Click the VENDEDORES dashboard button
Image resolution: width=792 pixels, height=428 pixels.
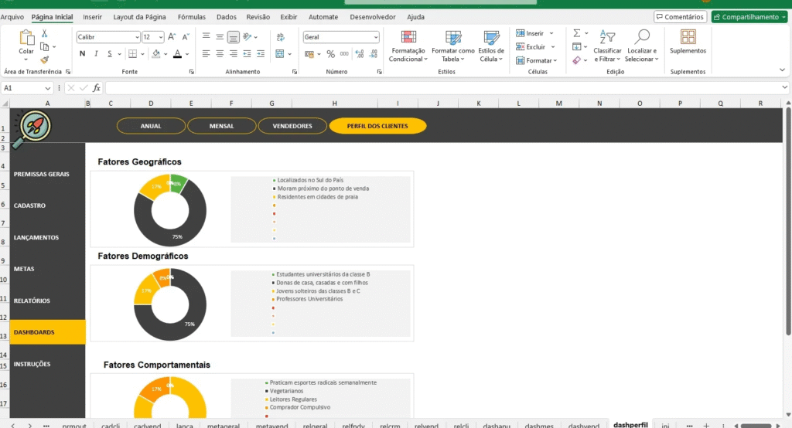pos(292,126)
